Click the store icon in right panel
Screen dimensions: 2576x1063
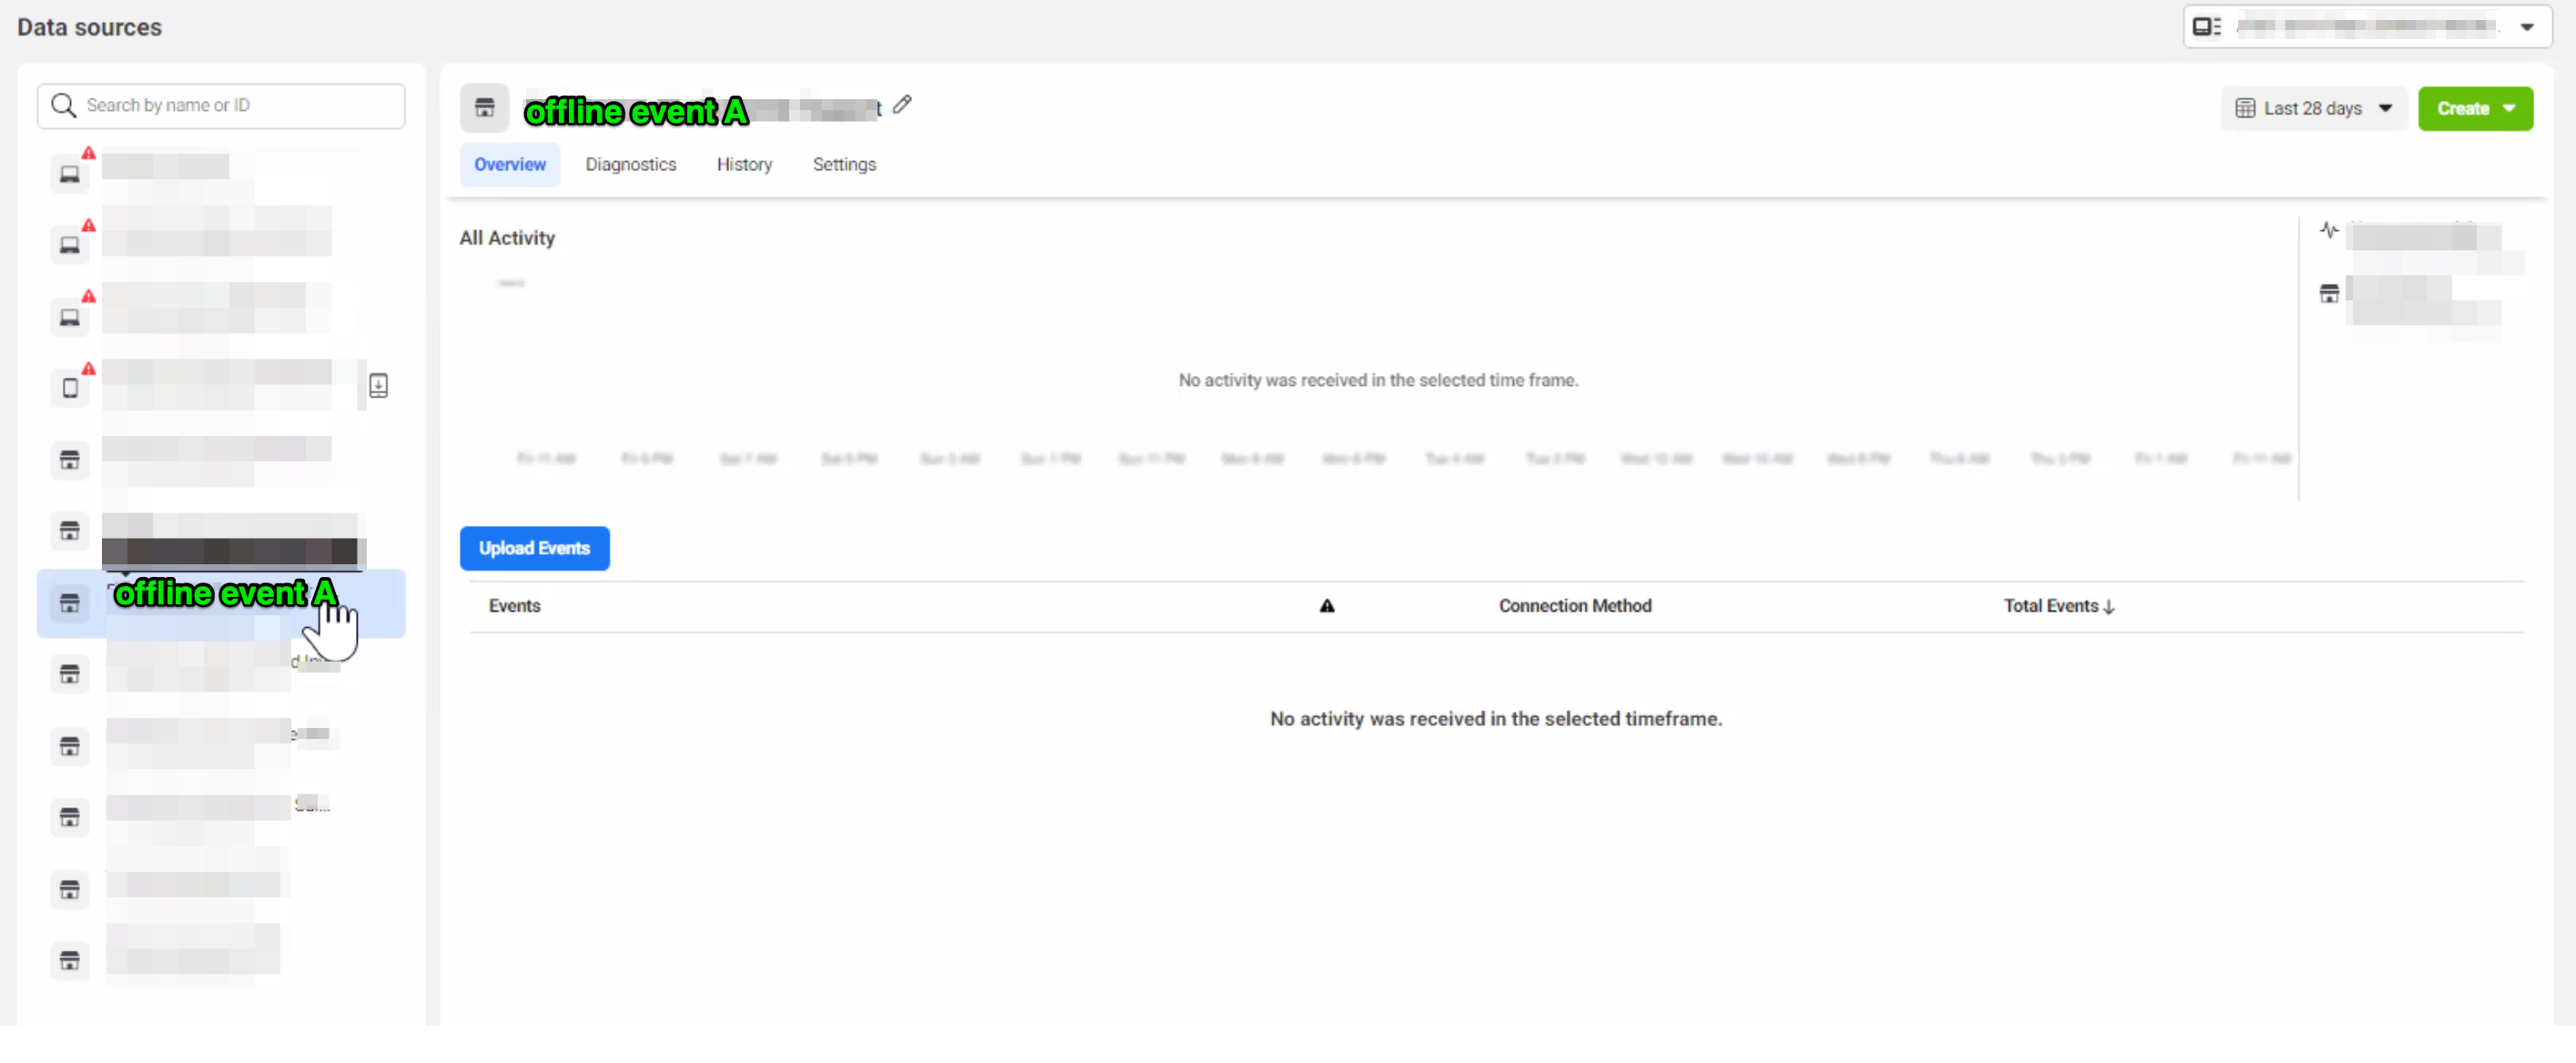click(2328, 294)
